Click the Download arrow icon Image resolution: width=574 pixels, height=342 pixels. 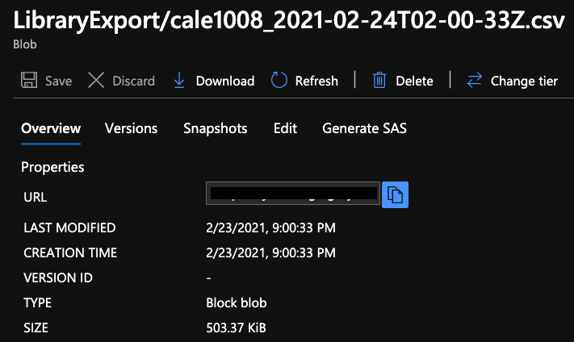click(179, 80)
